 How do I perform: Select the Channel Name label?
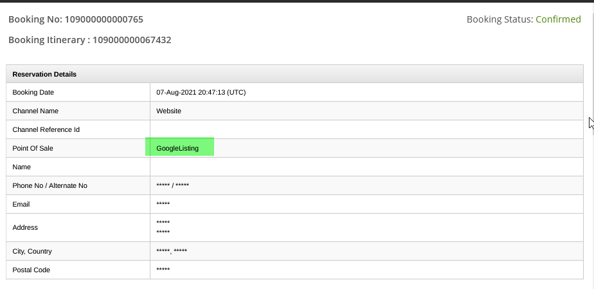(x=35, y=111)
